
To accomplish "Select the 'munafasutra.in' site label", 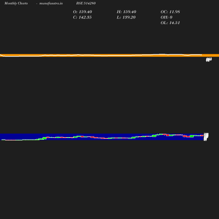I will pyautogui.click(x=51, y=4).
